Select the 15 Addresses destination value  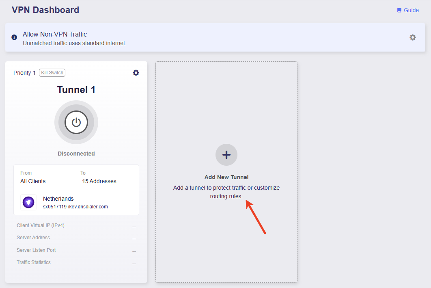tap(99, 181)
